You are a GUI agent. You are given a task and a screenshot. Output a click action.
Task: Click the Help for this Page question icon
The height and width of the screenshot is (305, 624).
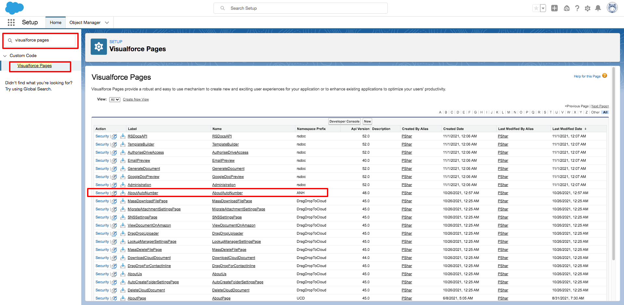604,76
